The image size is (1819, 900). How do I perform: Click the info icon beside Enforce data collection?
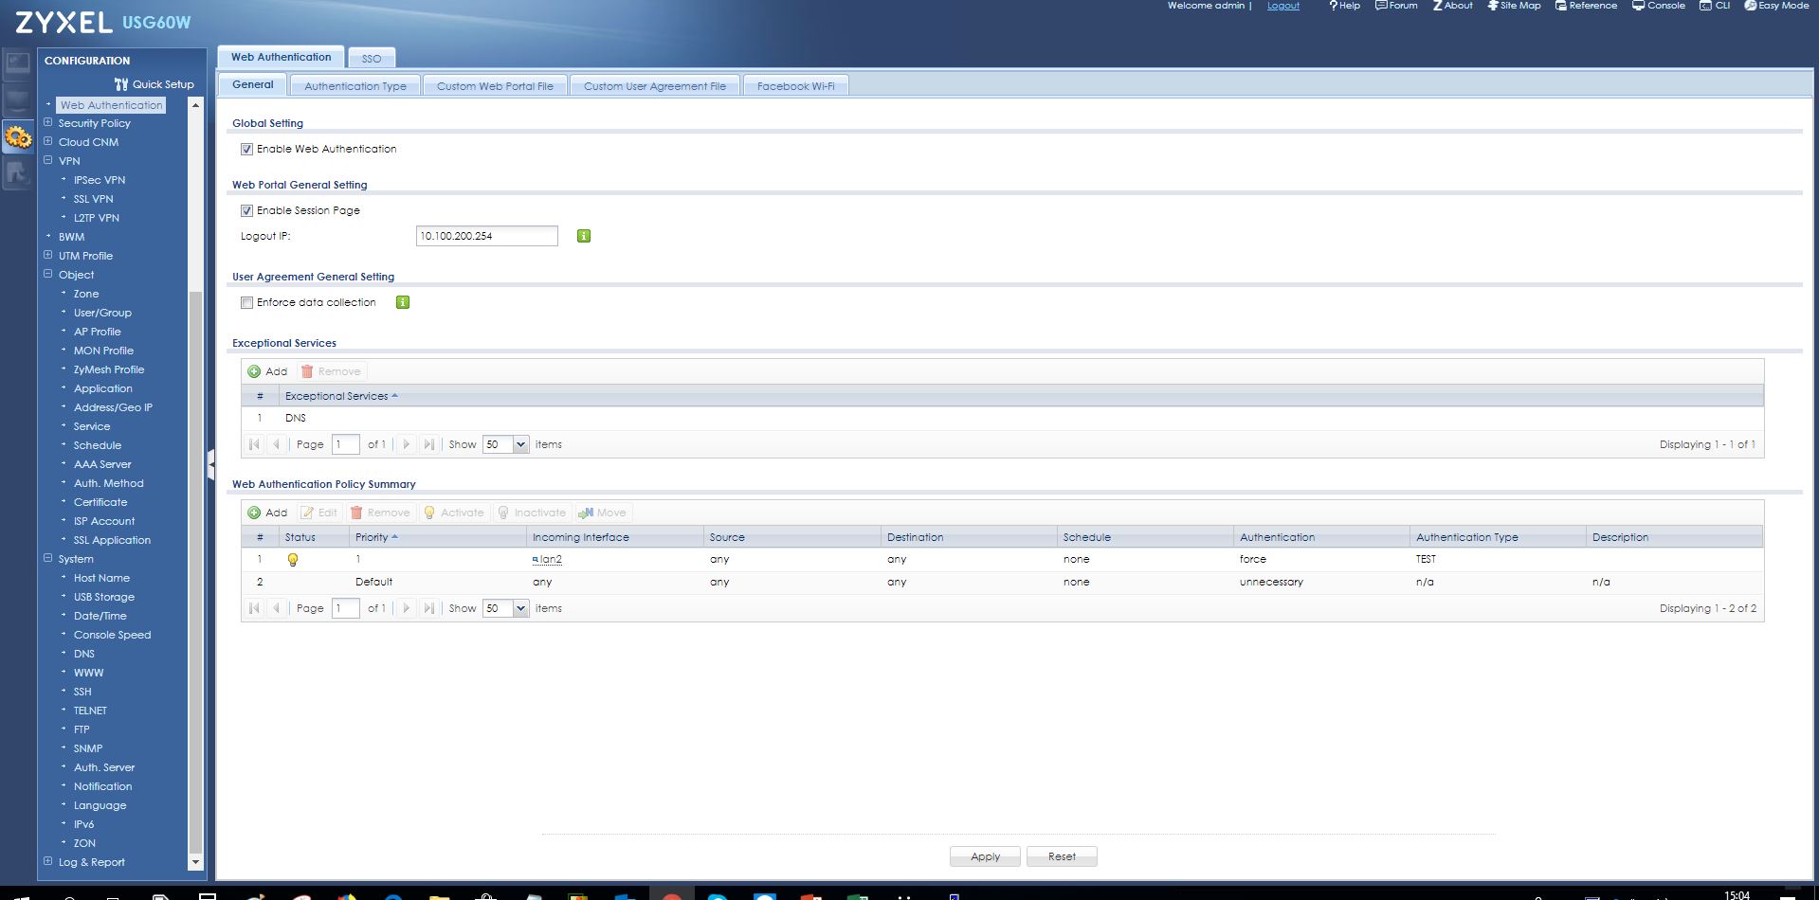tap(403, 302)
